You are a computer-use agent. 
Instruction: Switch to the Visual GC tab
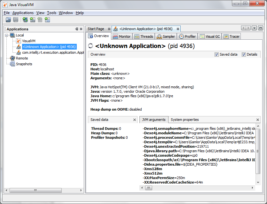pos(210,36)
